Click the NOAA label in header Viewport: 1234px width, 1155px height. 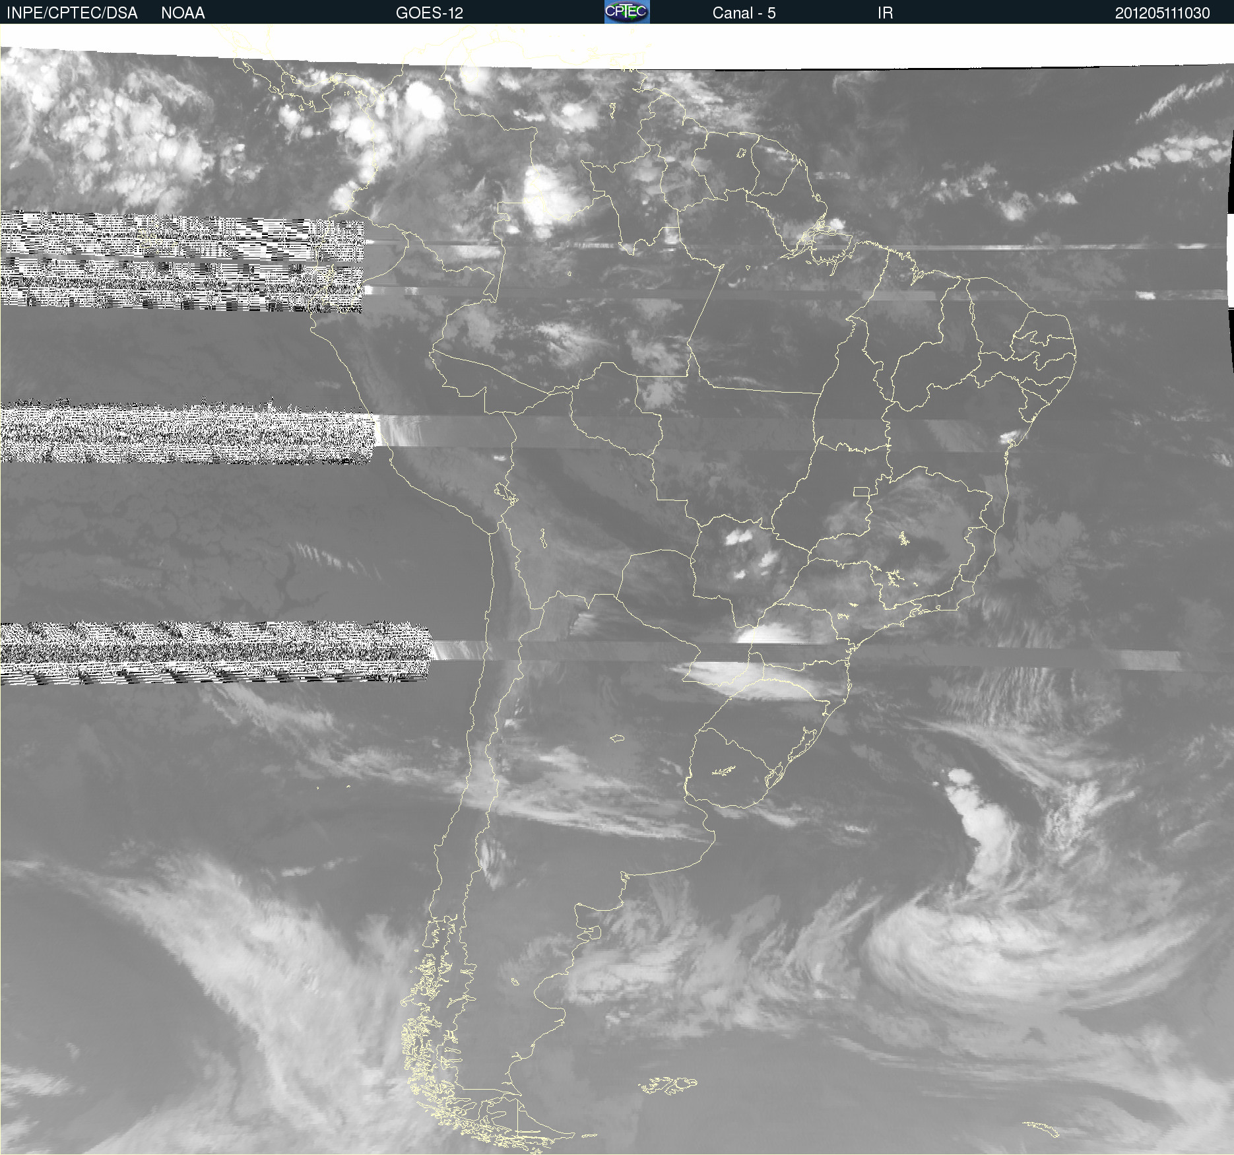(183, 13)
